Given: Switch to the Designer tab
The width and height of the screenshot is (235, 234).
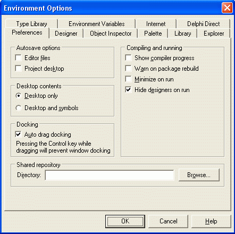Looking at the screenshot, I should click(x=66, y=34).
